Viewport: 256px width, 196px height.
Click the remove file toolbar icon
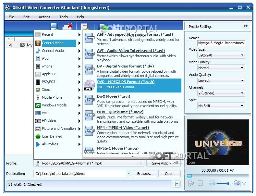pyautogui.click(x=67, y=26)
